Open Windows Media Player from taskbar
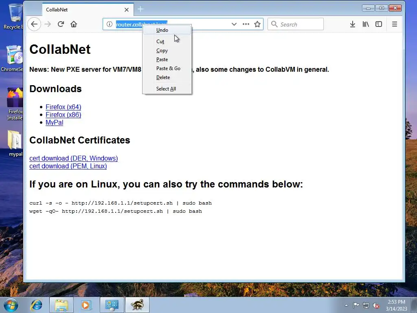This screenshot has height=313, width=417. click(x=86, y=305)
